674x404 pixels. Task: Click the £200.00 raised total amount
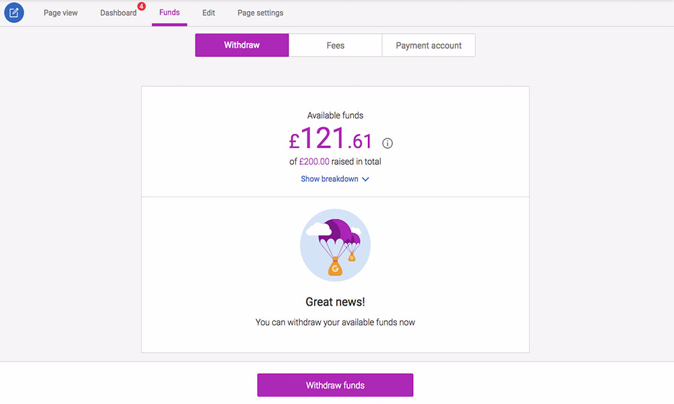point(314,162)
